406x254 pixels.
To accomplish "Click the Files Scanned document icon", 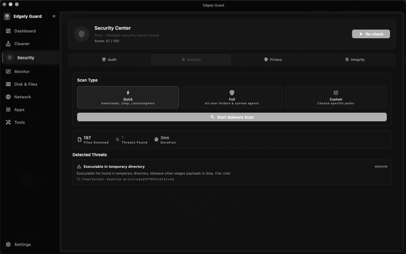I will [79, 140].
